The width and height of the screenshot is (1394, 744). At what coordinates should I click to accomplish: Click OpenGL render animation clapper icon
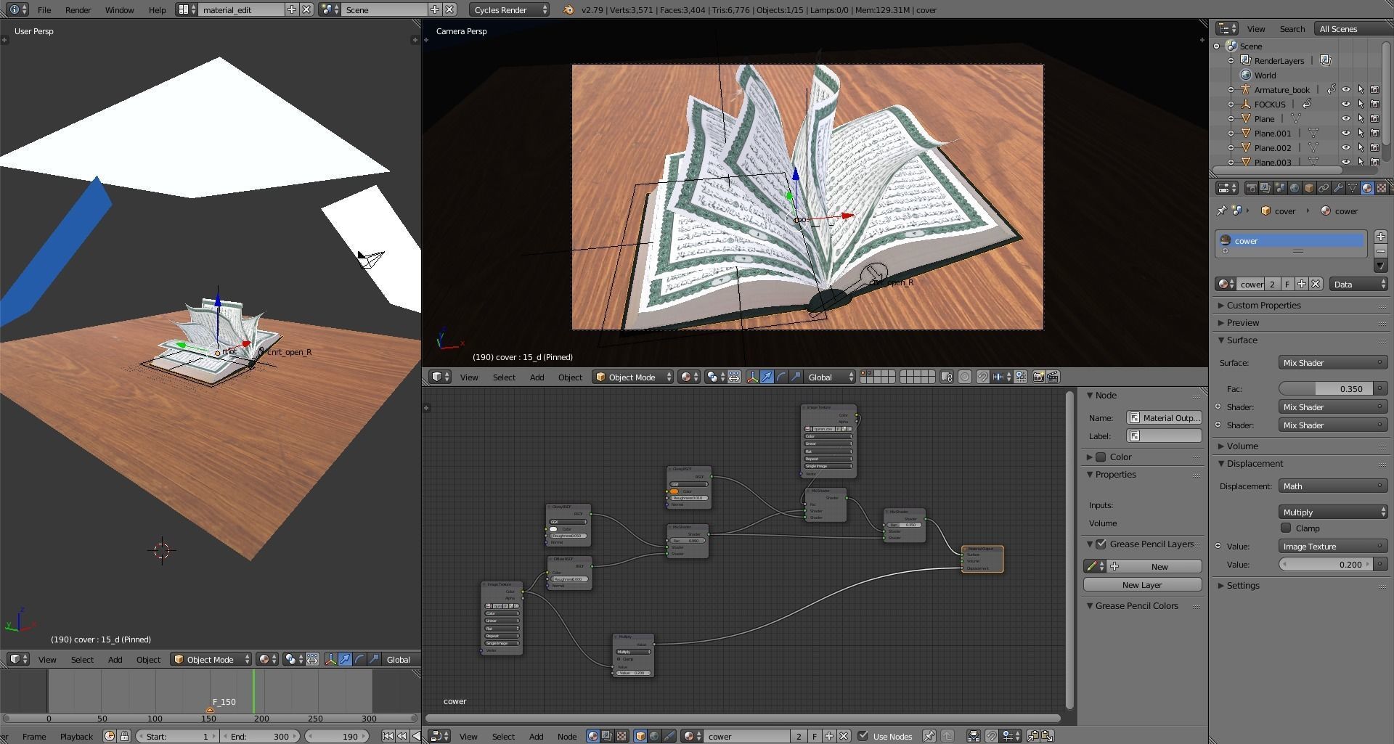pyautogui.click(x=1053, y=377)
